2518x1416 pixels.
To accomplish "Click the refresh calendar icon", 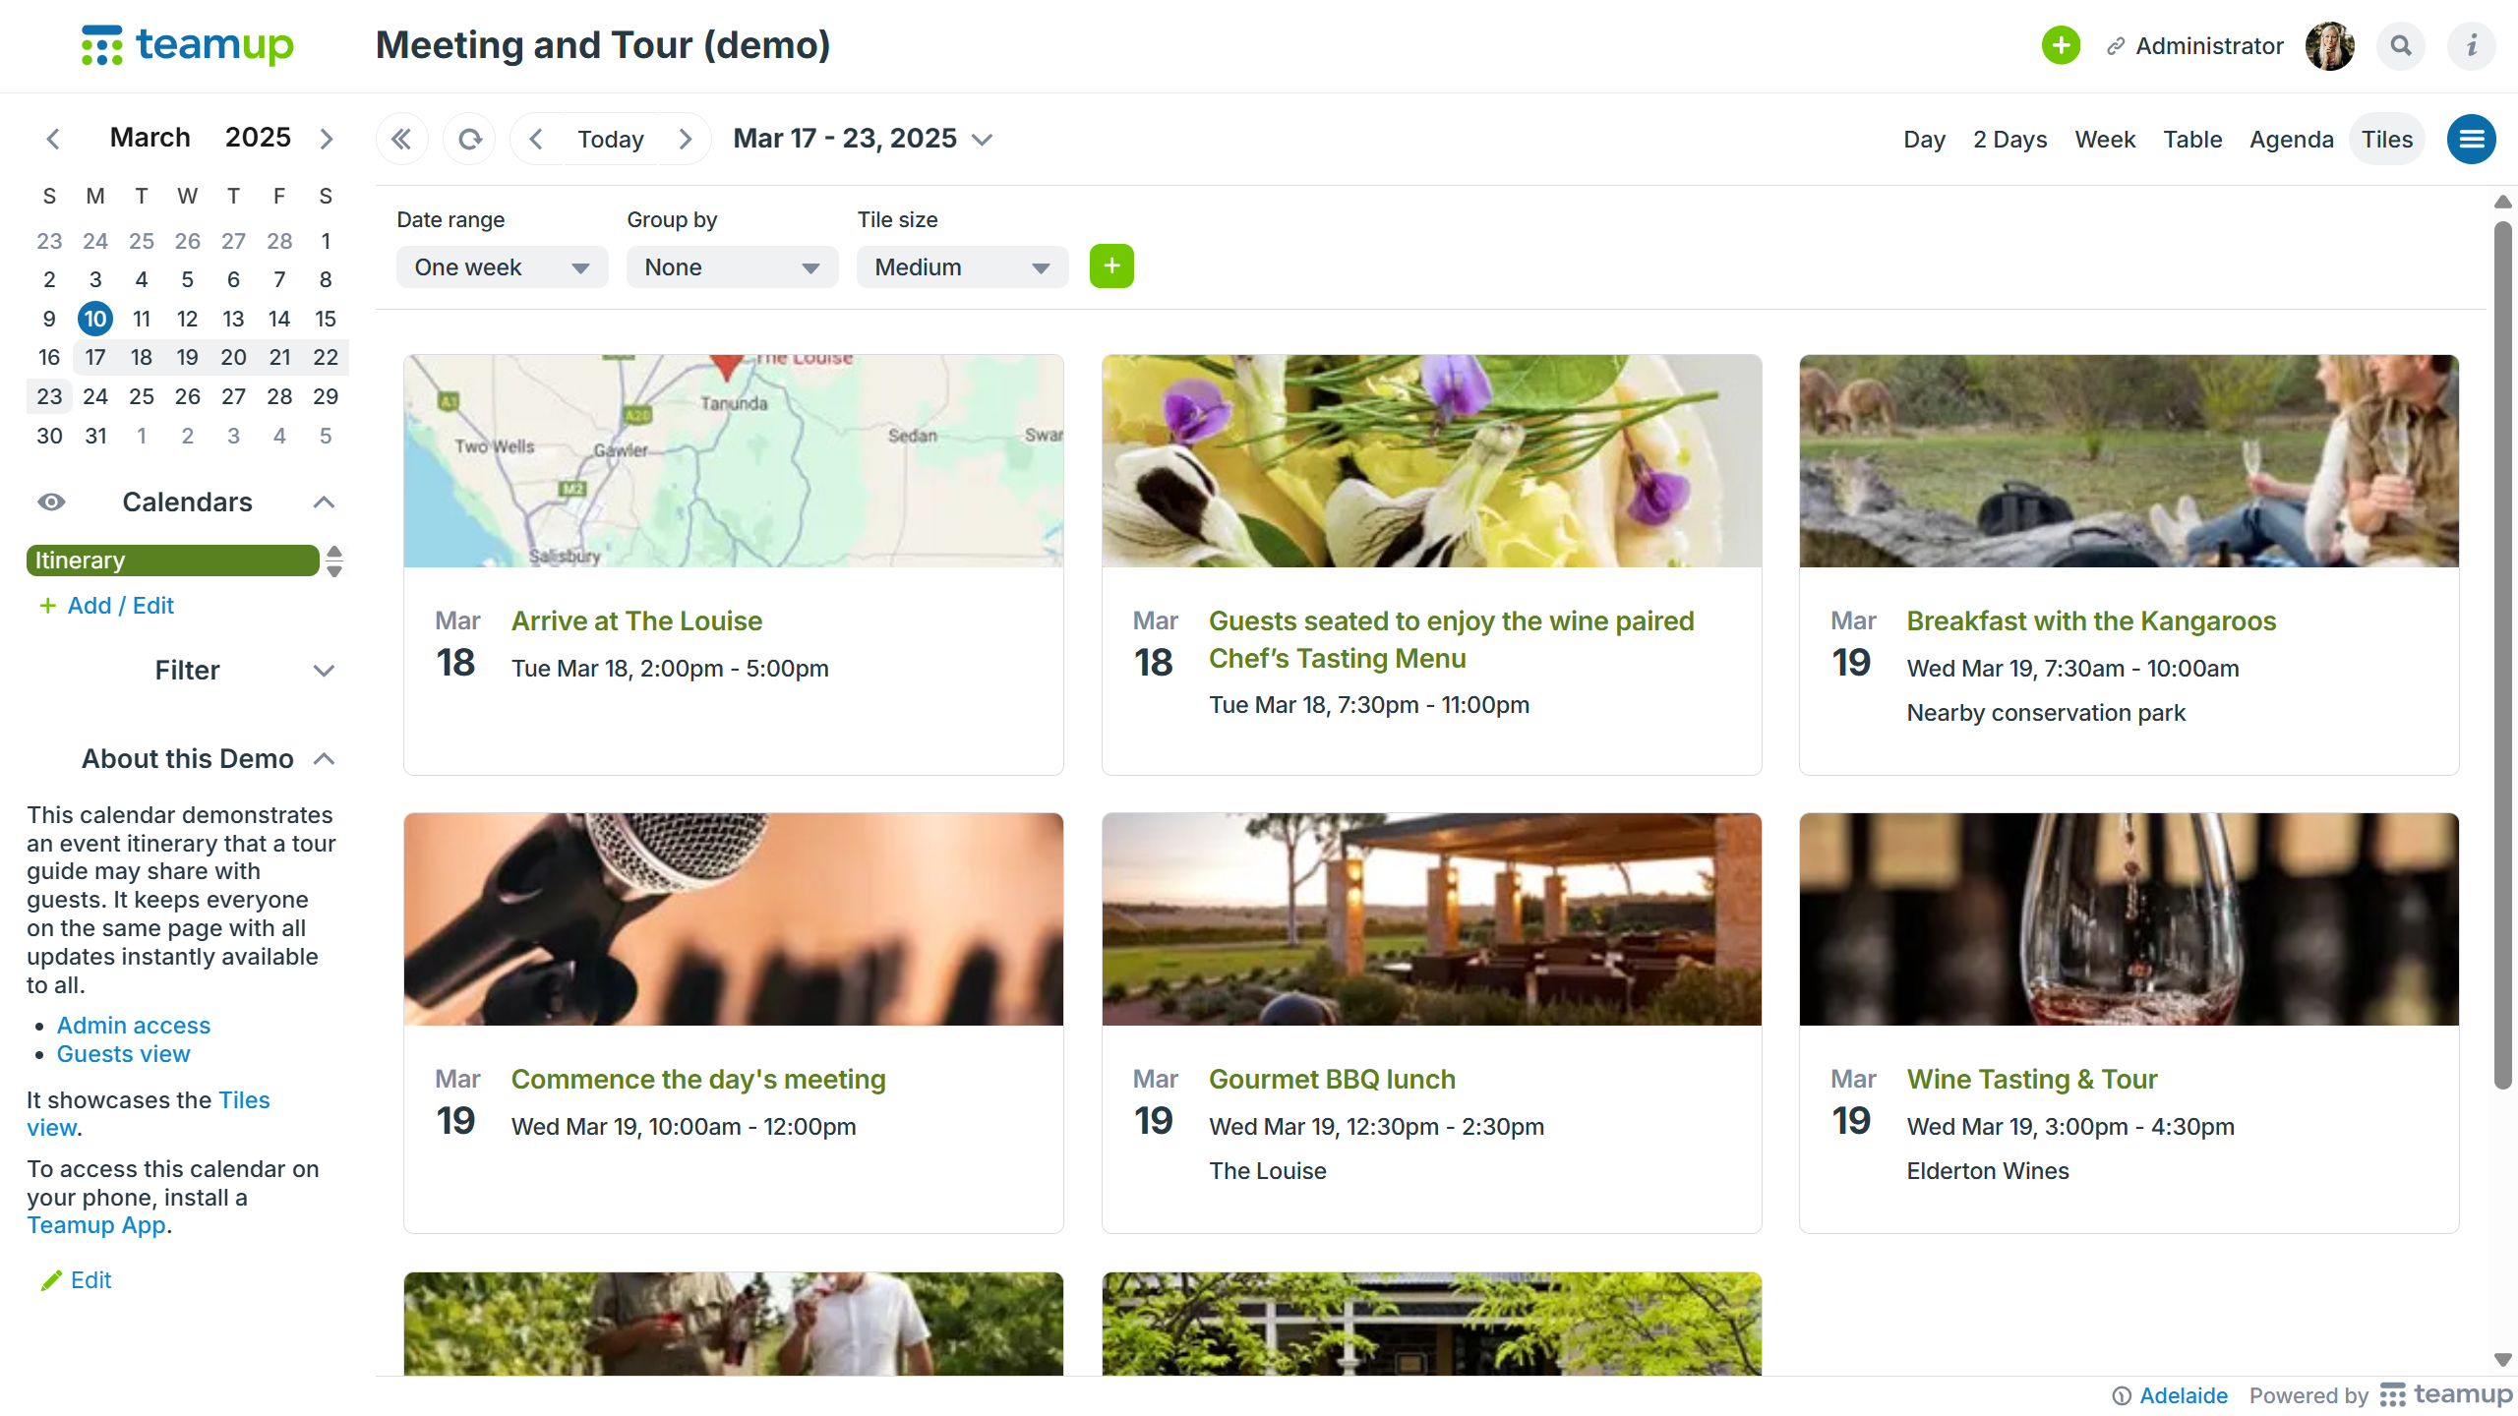I will tap(470, 140).
